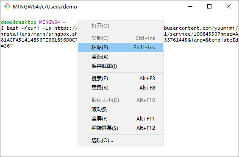The height and width of the screenshot is (157, 239).
Task: Click the MINGW64:/c/Users/demo window title
Action: (45, 7)
